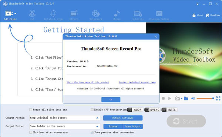Click Open Output button
The width and height of the screenshot is (222, 137).
click(x=133, y=126)
